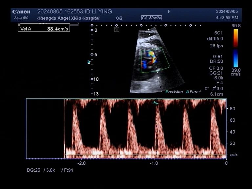This screenshot has height=189, width=252.
Task: Click the cyan focus arrow on depth scale
Action: pyautogui.click(x=89, y=62)
